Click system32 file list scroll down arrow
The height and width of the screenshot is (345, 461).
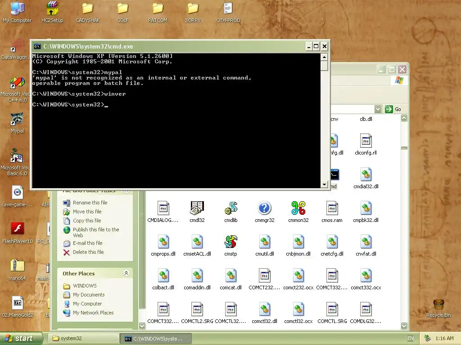click(x=404, y=326)
